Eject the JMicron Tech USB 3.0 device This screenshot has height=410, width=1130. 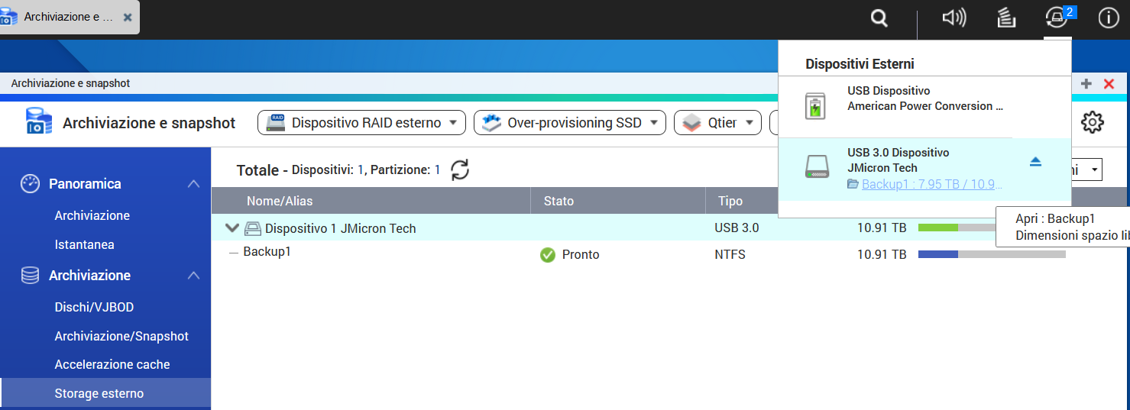[x=1035, y=162]
